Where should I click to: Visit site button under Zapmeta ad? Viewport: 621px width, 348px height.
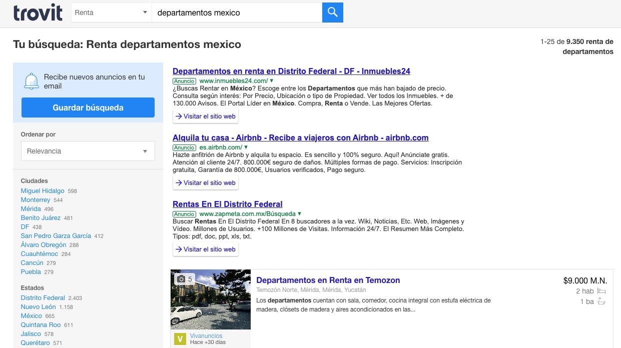(x=206, y=249)
